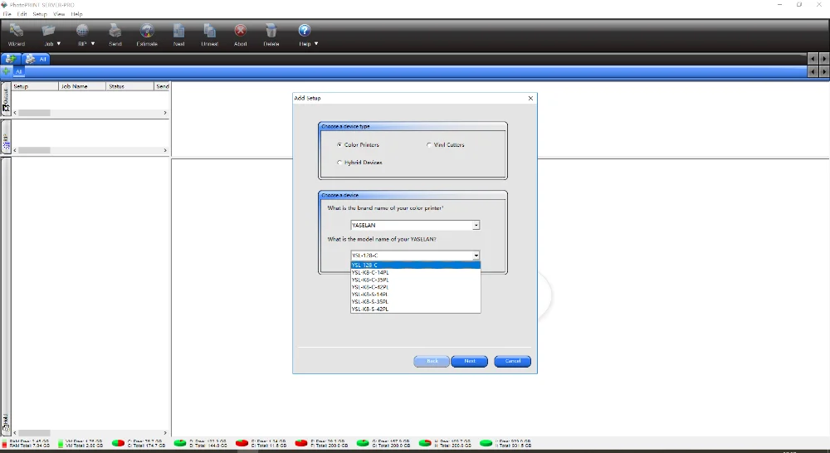Screen dimensions: 830x453
Task: Sort by Status column header
Action: tap(129, 86)
